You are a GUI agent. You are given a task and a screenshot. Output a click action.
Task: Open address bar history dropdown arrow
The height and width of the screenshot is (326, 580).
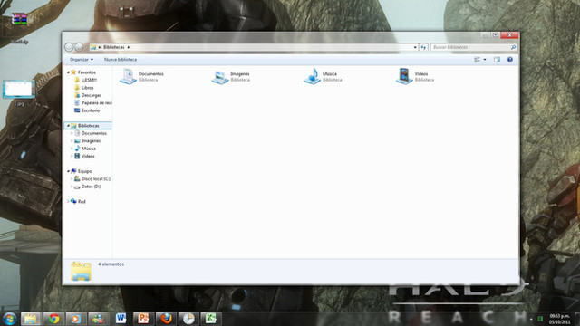tap(415, 47)
